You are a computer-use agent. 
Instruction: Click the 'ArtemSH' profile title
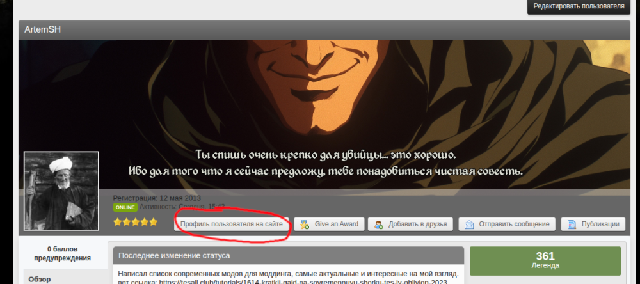(x=42, y=30)
